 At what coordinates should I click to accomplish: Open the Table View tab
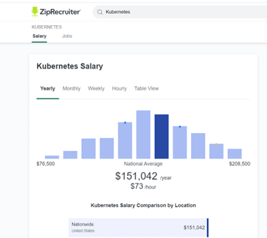147,89
